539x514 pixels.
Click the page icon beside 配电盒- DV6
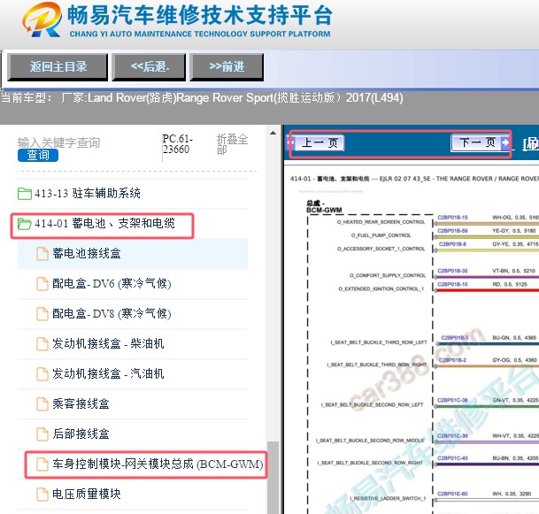(x=42, y=284)
